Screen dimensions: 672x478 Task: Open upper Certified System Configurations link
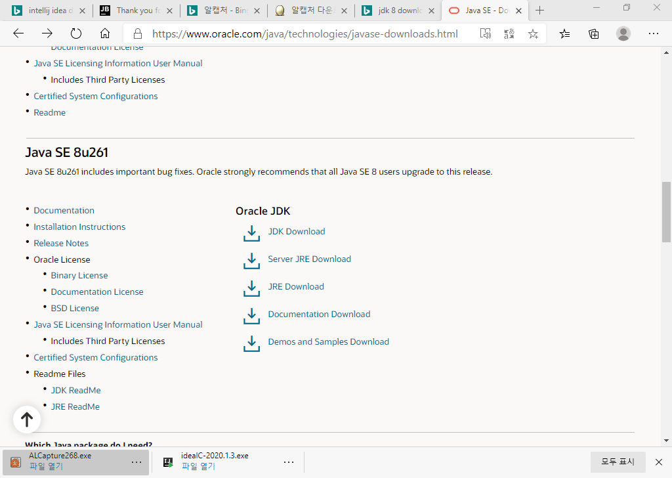(x=96, y=96)
